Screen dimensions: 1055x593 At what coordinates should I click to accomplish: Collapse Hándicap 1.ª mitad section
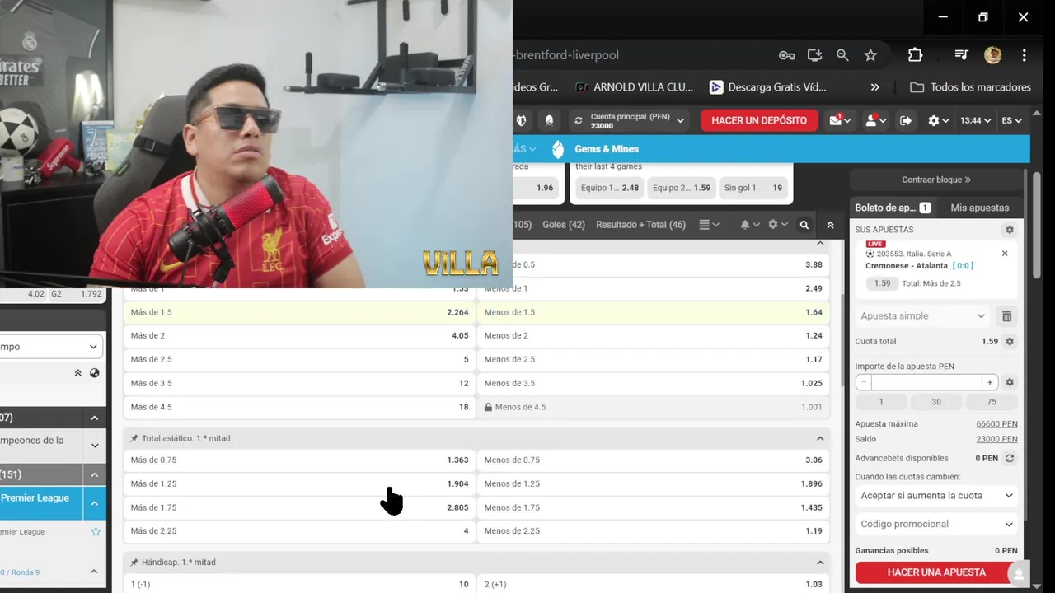click(x=820, y=563)
